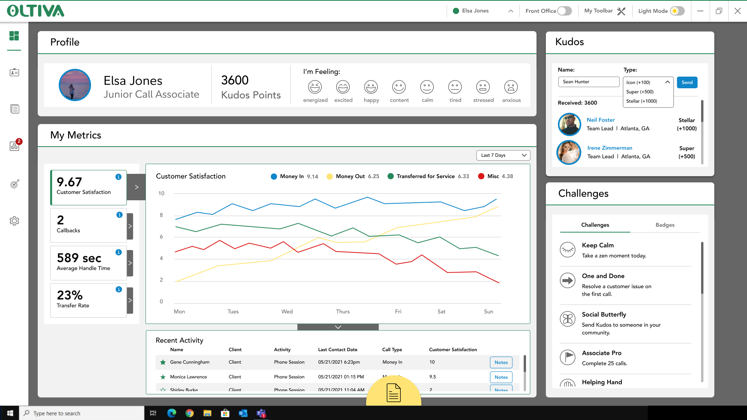
Task: Open the document list sidebar icon
Action: point(14,109)
